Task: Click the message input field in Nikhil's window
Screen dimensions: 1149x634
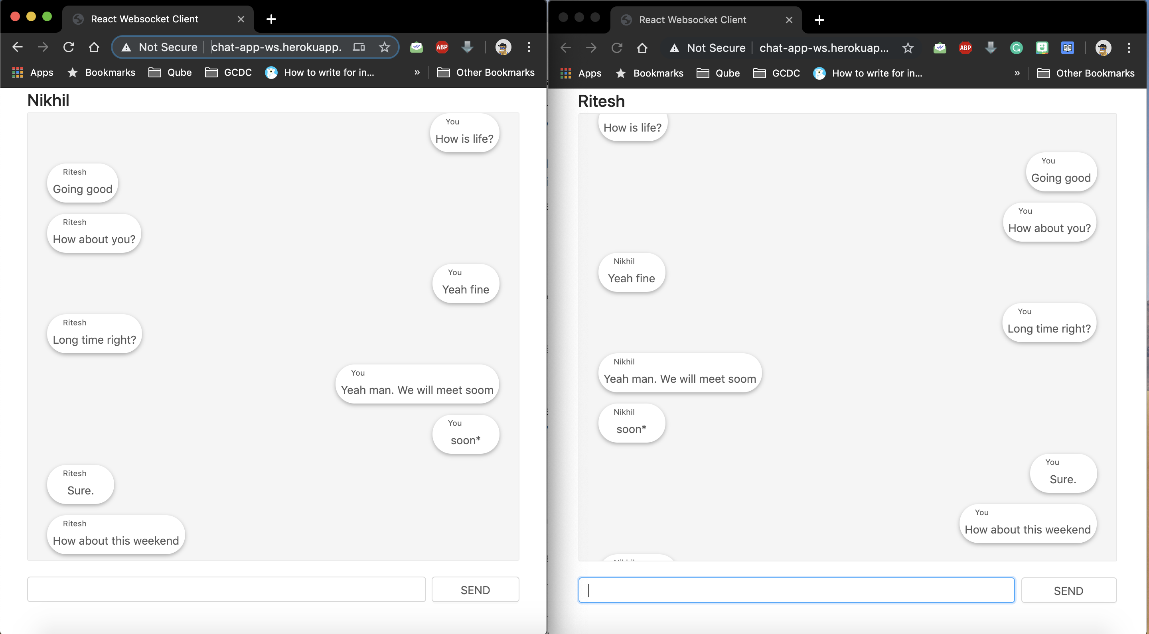Action: pos(226,589)
